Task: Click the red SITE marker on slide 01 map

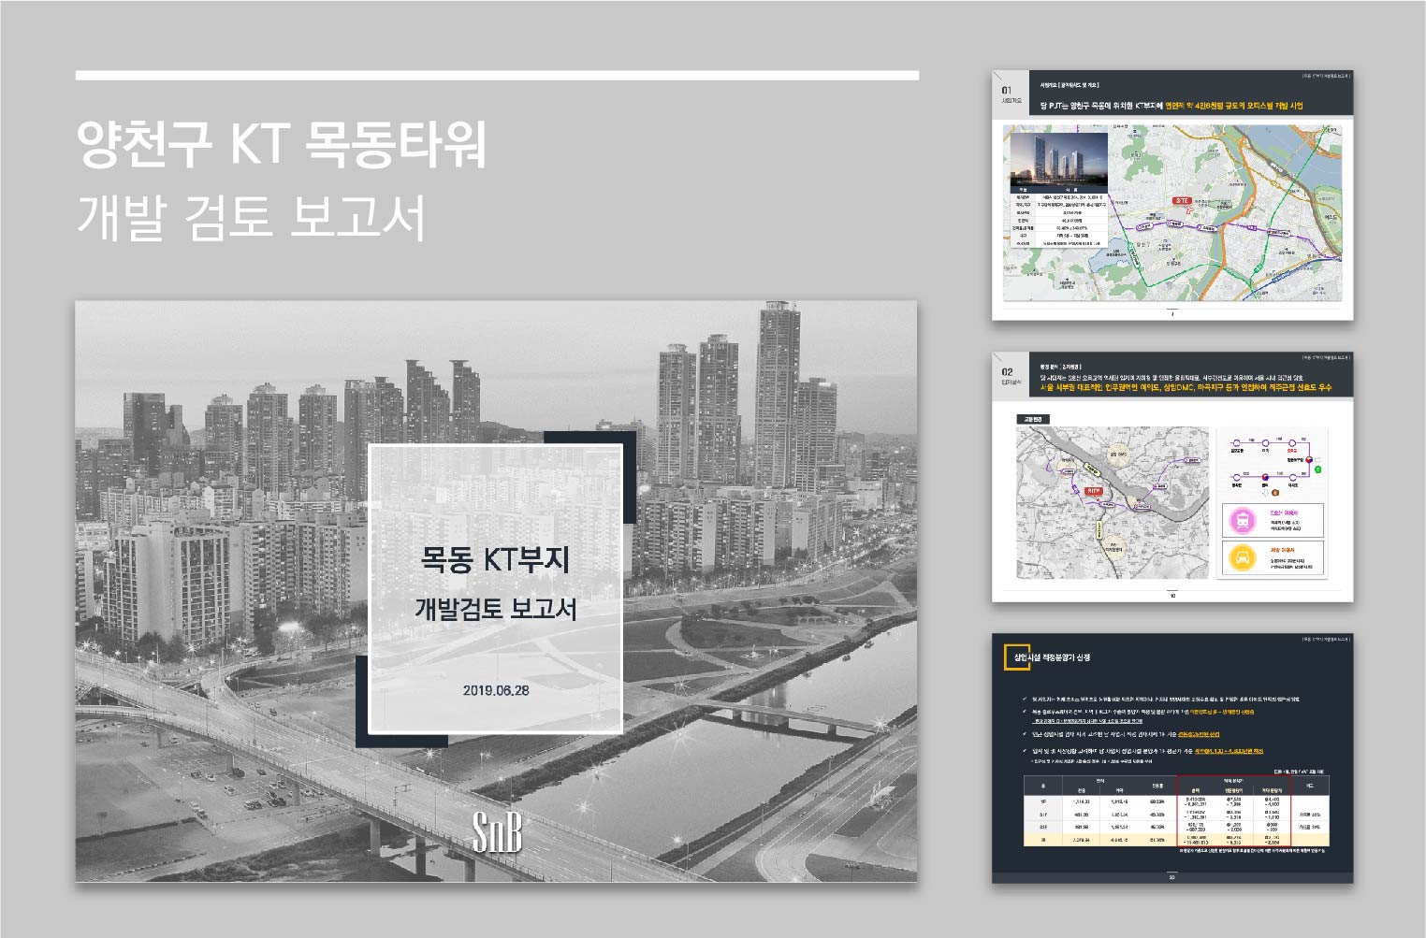Action: pos(1183,200)
